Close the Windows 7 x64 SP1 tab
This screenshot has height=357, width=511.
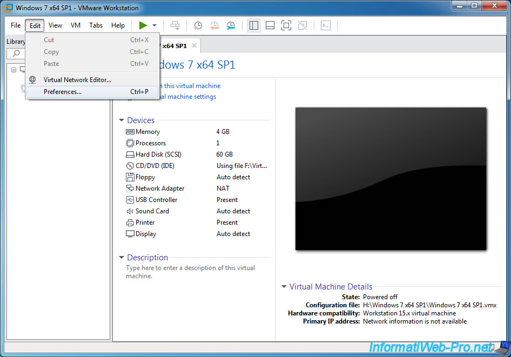(194, 45)
